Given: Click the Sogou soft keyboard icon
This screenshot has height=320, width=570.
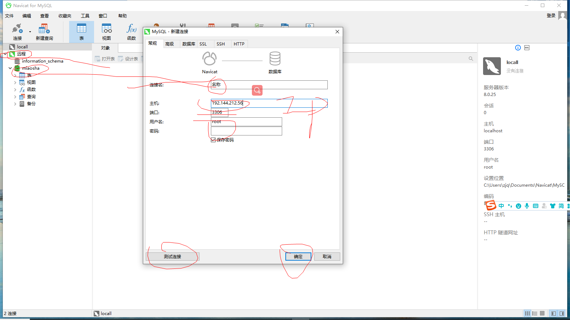Looking at the screenshot, I should 535,206.
